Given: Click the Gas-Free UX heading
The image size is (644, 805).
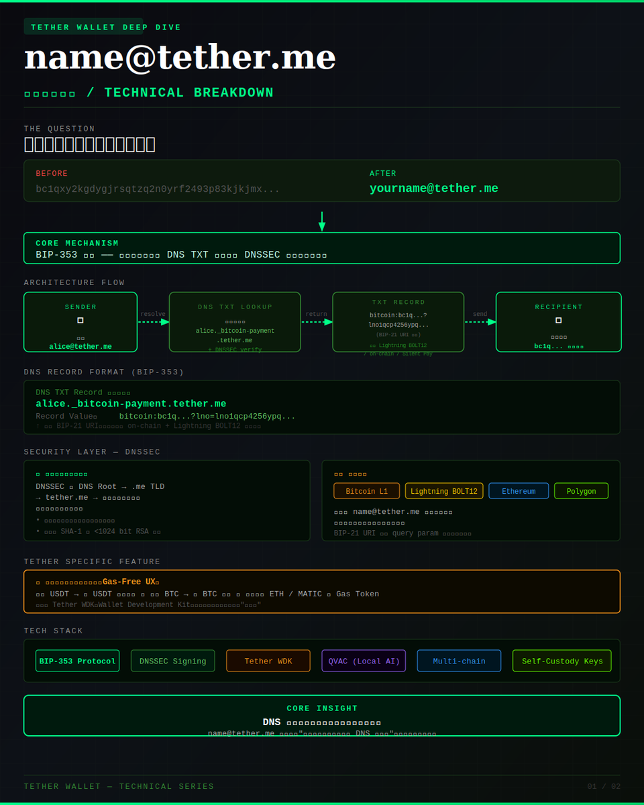Looking at the screenshot, I should pyautogui.click(x=128, y=582).
